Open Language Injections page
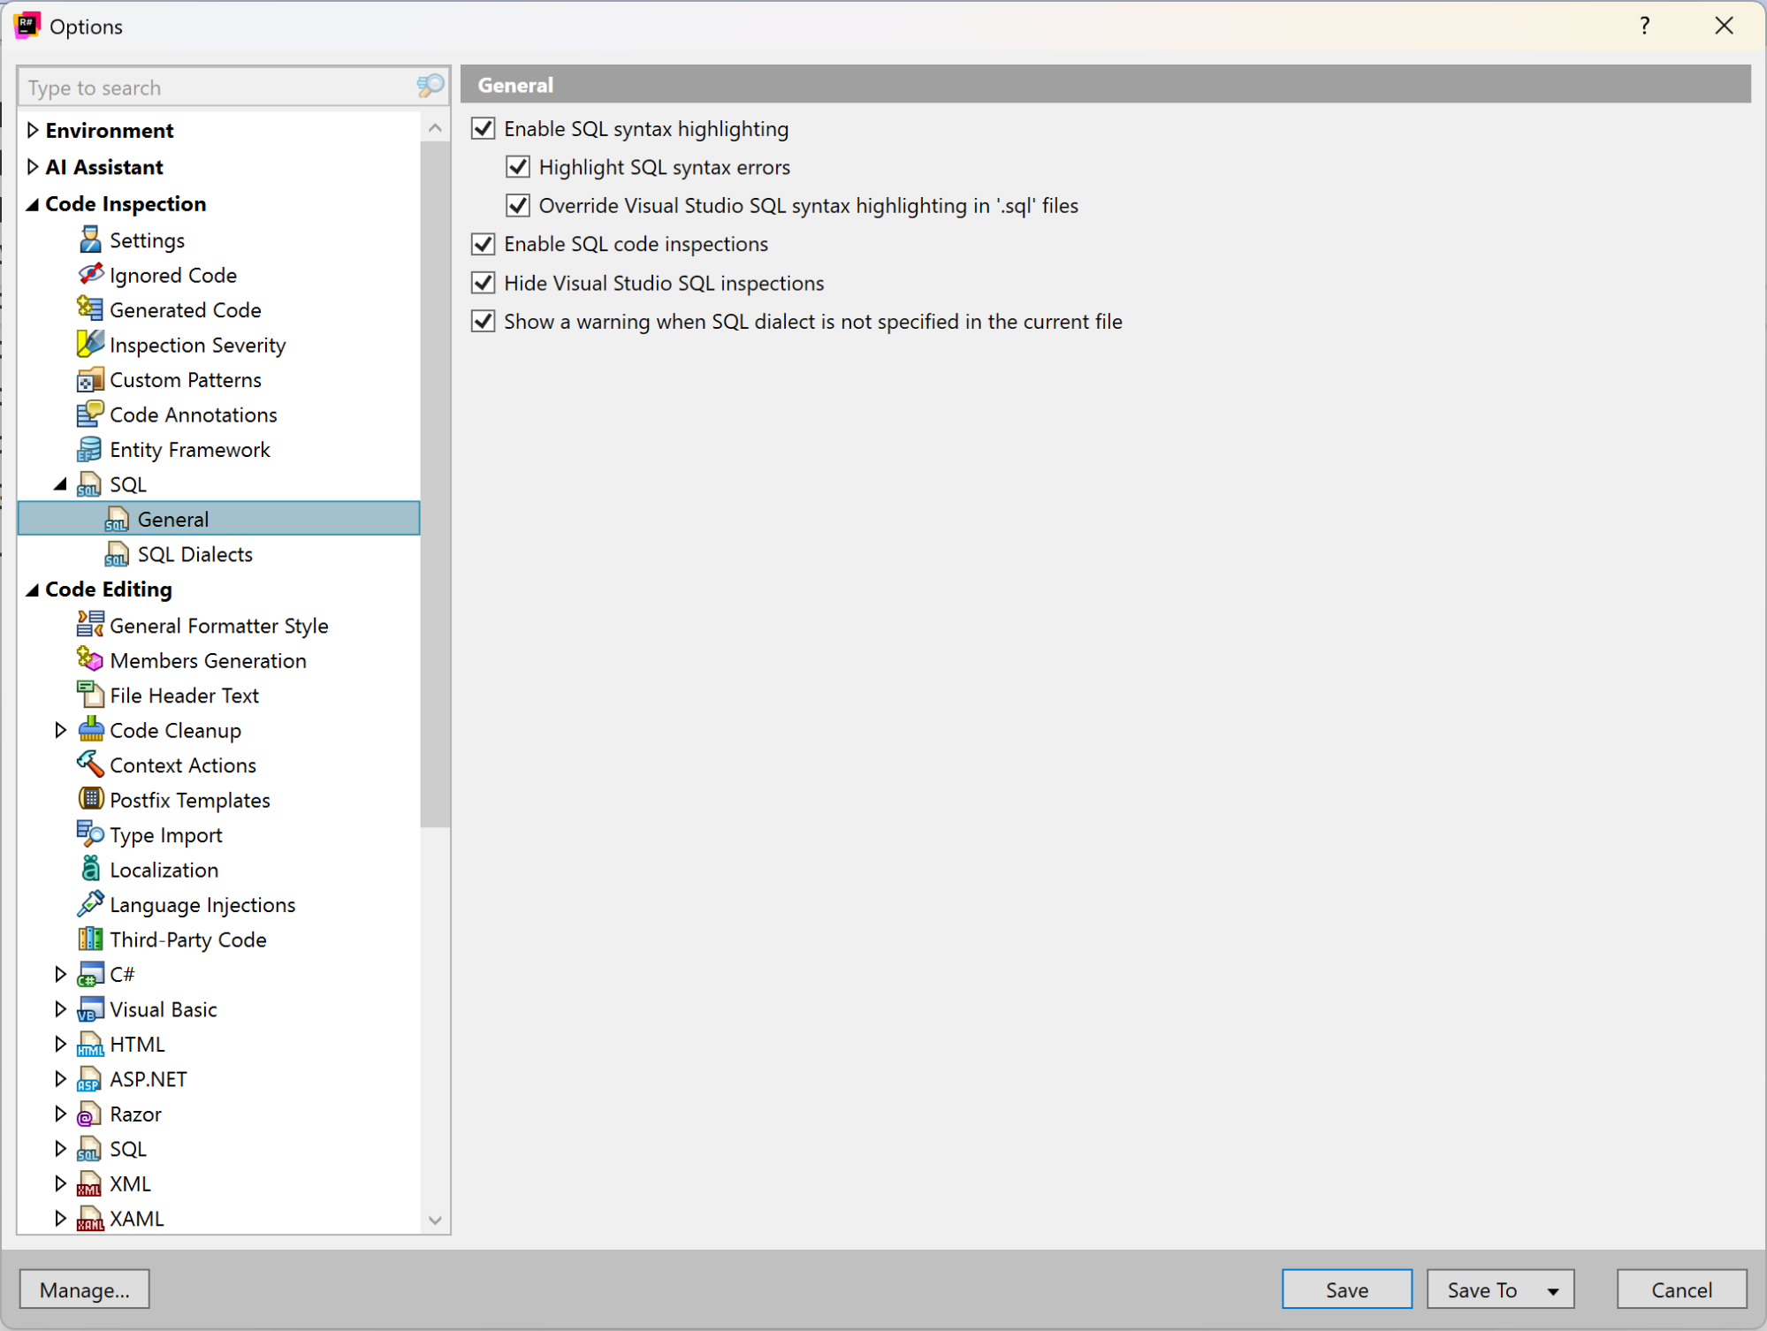This screenshot has width=1767, height=1331. coord(202,904)
